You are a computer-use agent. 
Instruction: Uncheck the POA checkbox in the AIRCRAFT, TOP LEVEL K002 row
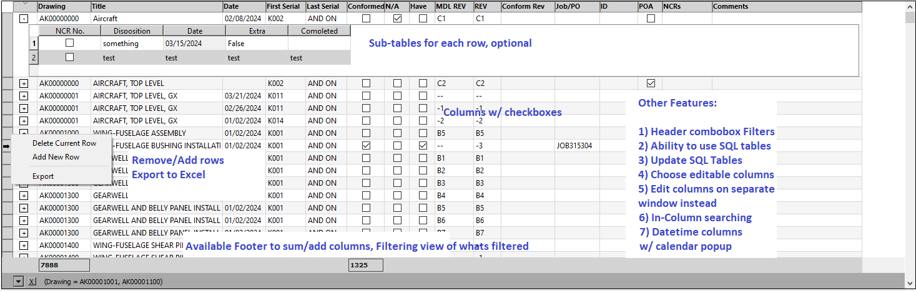(651, 83)
